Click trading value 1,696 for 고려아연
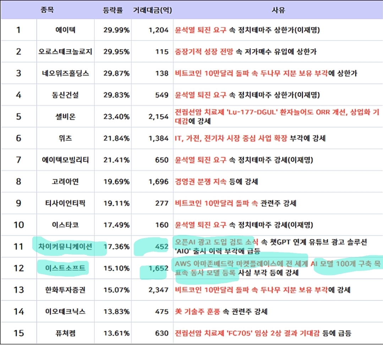 click(159, 182)
